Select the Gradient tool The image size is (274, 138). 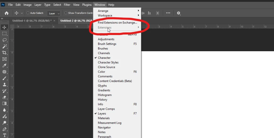[x=4, y=104]
